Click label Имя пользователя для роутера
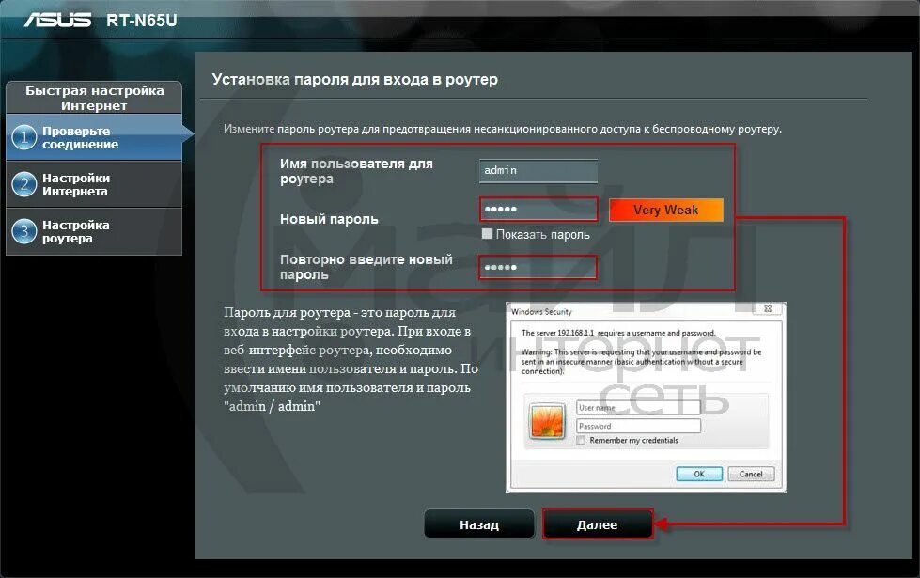The width and height of the screenshot is (920, 578). pyautogui.click(x=356, y=171)
